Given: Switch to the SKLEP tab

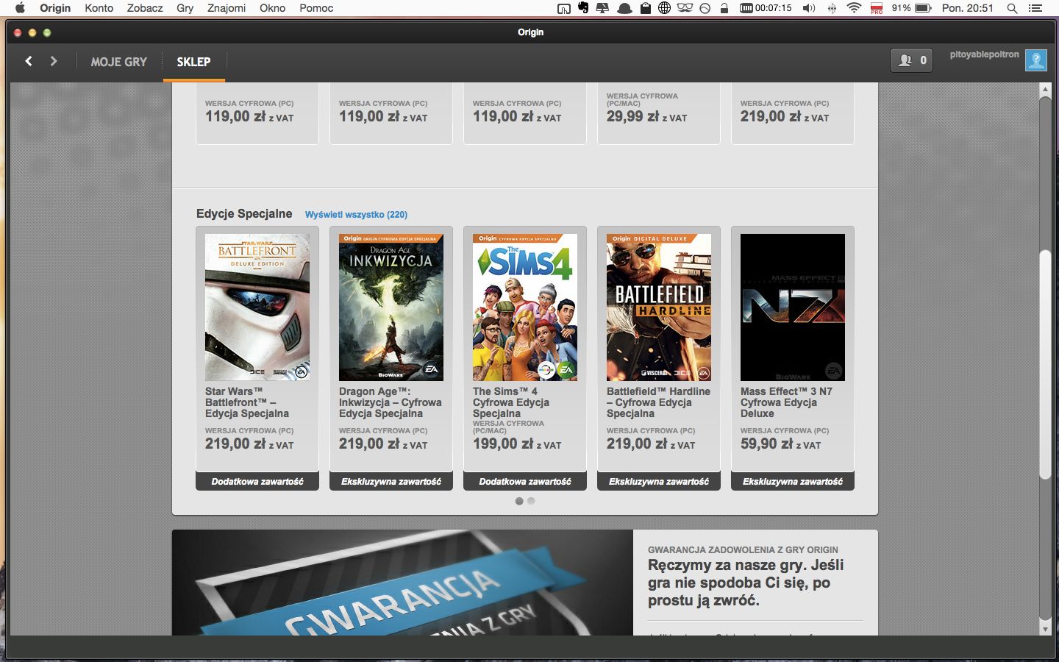Looking at the screenshot, I should [193, 62].
